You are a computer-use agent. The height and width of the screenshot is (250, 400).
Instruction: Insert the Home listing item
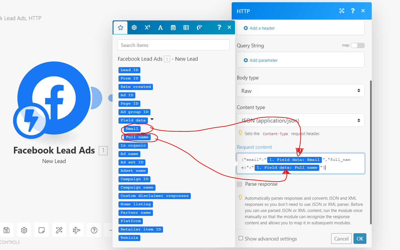pyautogui.click(x=136, y=204)
